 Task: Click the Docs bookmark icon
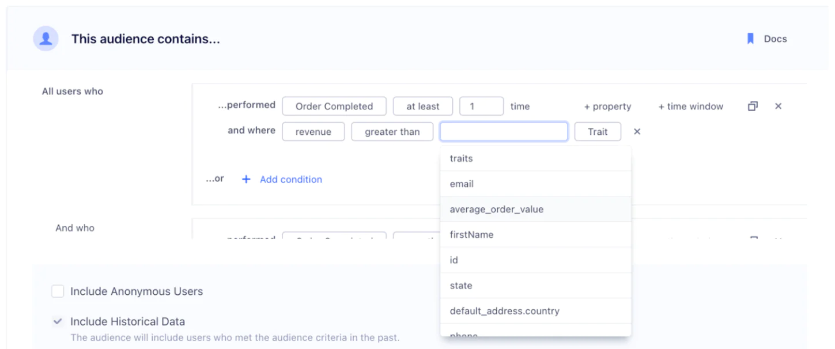(750, 39)
